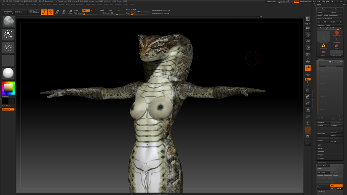Select the Draw mode icon

tap(50, 12)
